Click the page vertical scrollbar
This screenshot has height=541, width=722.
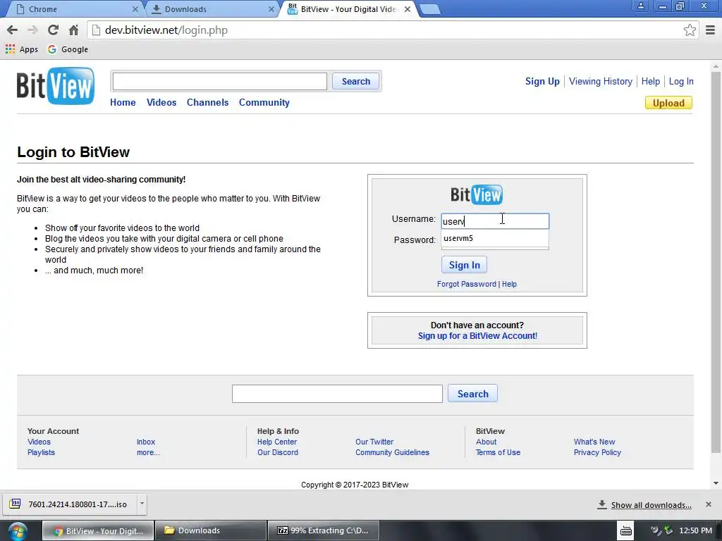[716, 262]
